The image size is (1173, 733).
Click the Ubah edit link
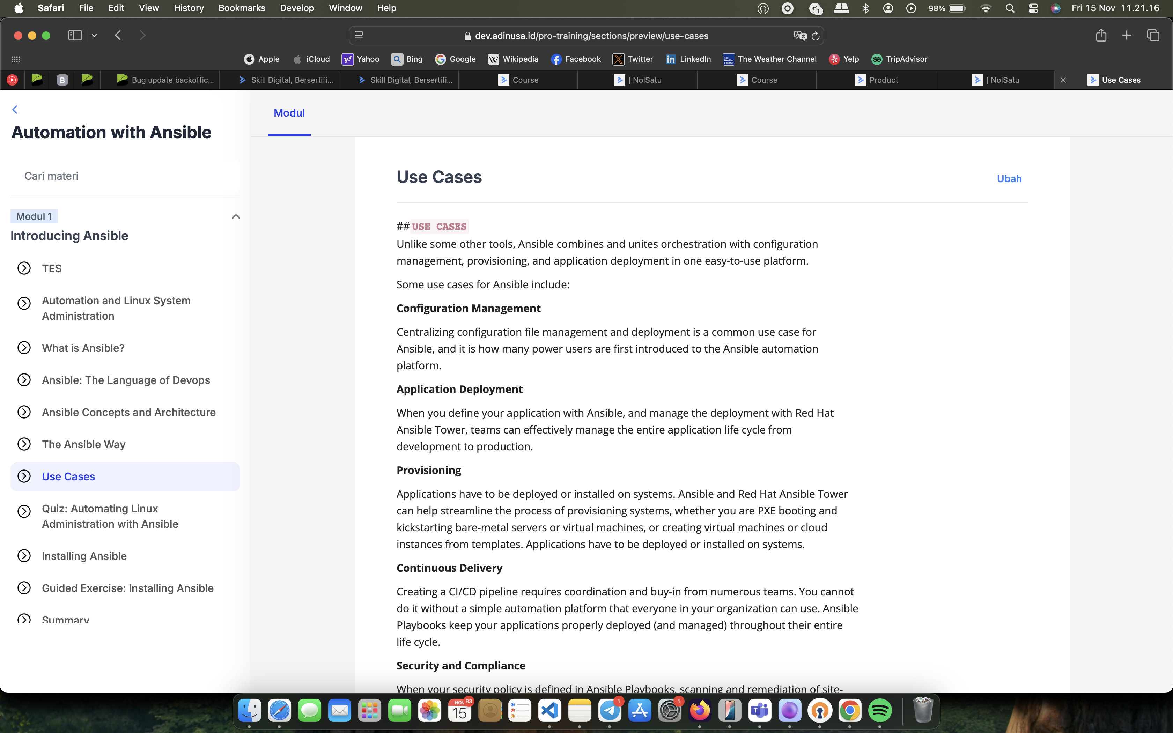coord(1009,178)
